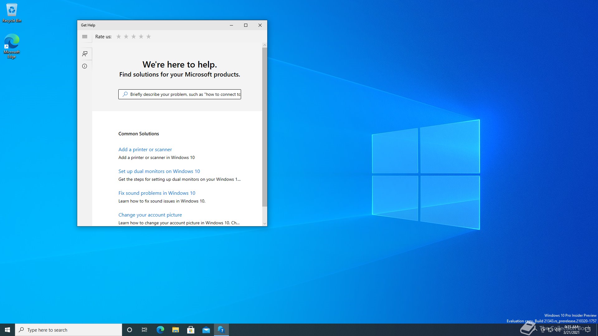The width and height of the screenshot is (598, 336).
Task: Open the Windows Start menu
Action: (7, 330)
